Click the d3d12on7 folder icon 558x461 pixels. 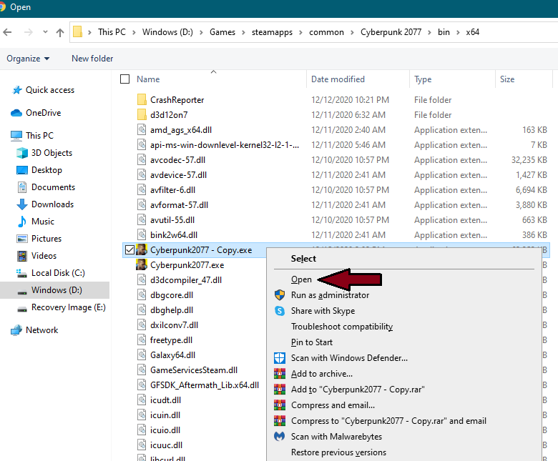[142, 115]
